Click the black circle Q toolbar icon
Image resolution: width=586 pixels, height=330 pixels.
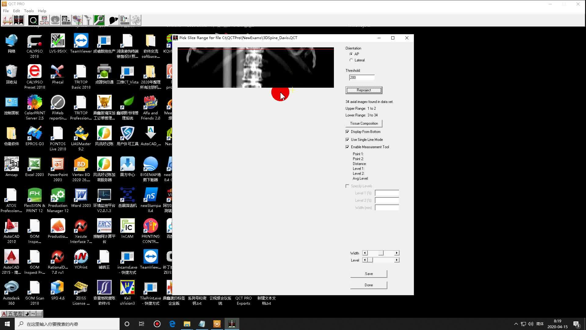(x=33, y=20)
